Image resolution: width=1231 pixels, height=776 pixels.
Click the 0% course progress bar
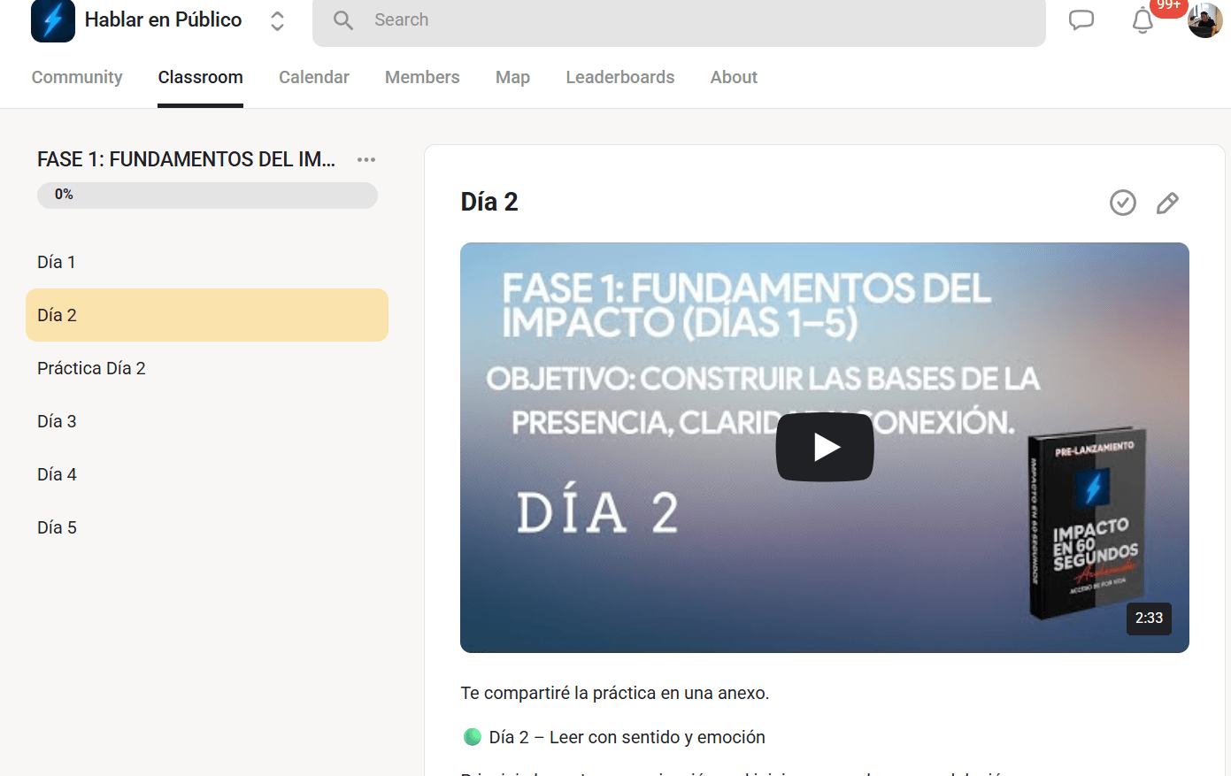coord(207,195)
